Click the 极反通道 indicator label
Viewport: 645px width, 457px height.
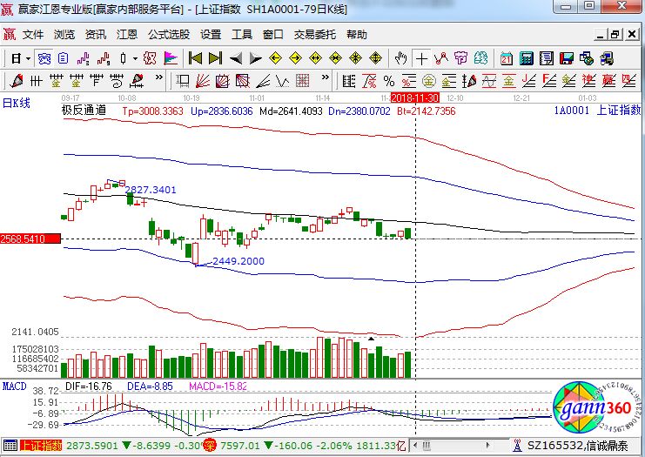(84, 111)
